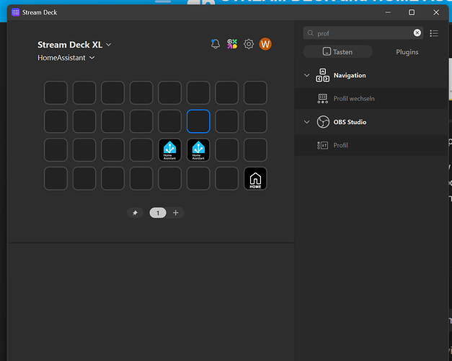Viewport: 452px width, 361px height.
Task: Collapse the OBS Studio category
Action: pyautogui.click(x=306, y=122)
